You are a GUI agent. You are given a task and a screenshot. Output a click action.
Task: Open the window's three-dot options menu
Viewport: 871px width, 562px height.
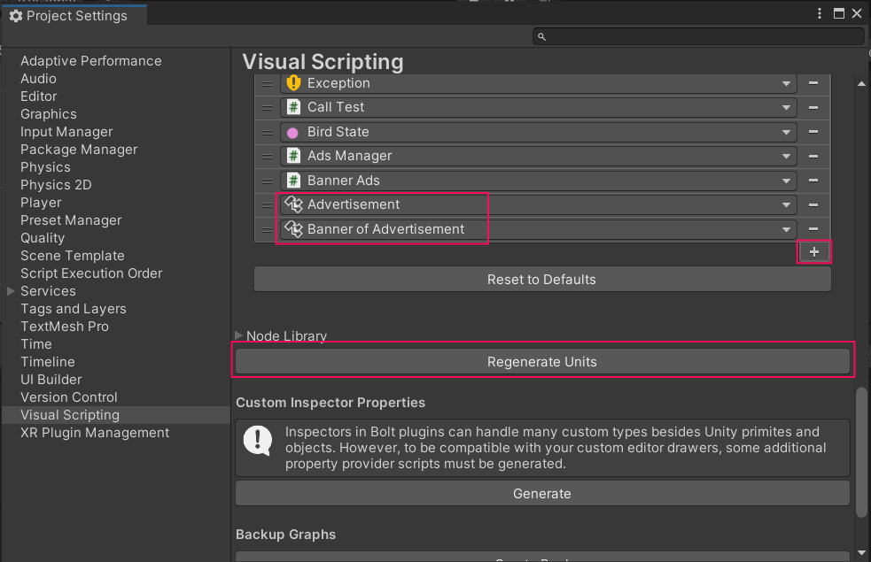pyautogui.click(x=818, y=14)
